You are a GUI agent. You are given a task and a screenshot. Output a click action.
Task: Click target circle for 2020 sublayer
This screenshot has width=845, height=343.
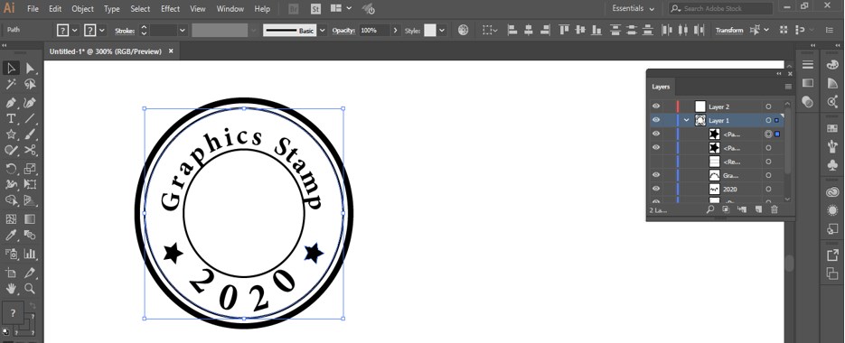[x=768, y=189]
